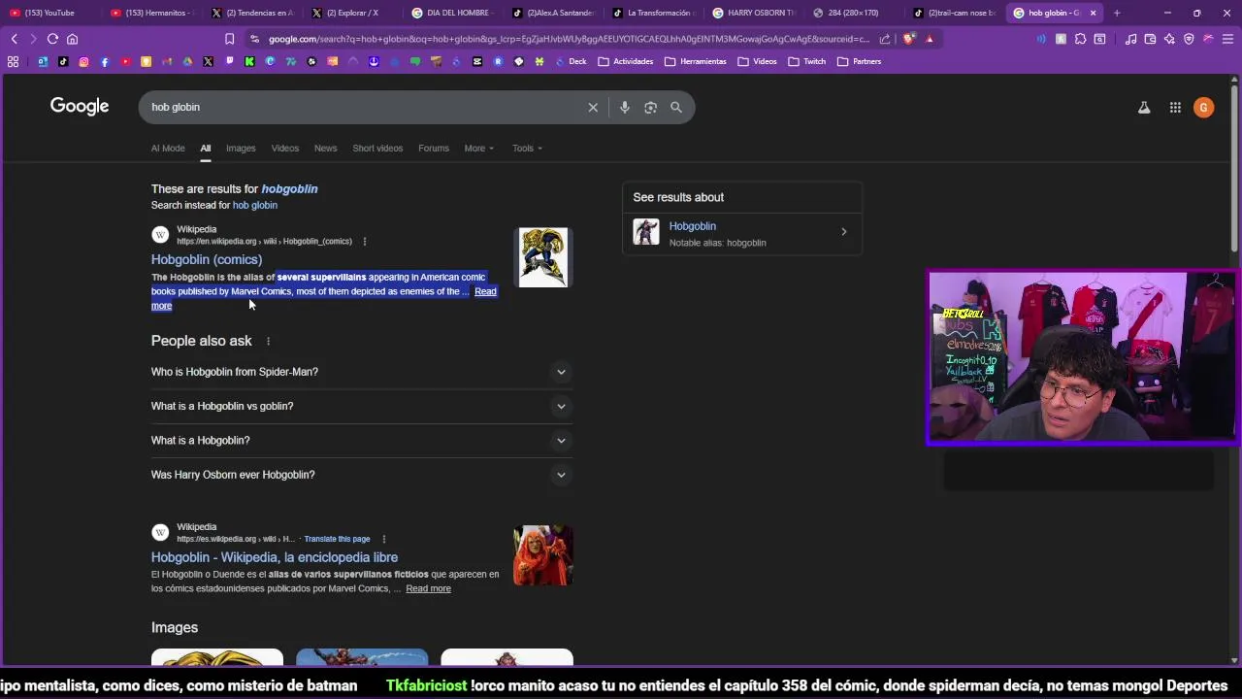Expand Was Harry Osborn ever Hobgoblin?
The width and height of the screenshot is (1242, 699).
pos(362,475)
